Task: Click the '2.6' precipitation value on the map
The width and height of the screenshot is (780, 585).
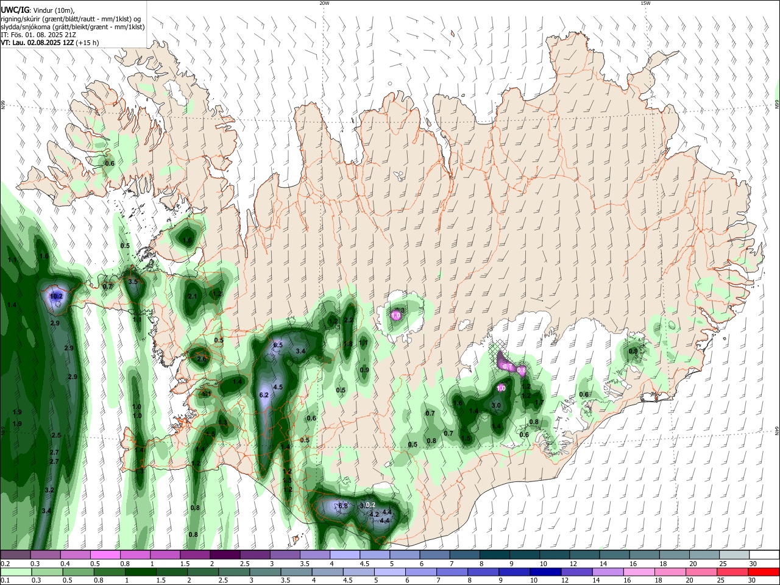Action: pos(202,359)
